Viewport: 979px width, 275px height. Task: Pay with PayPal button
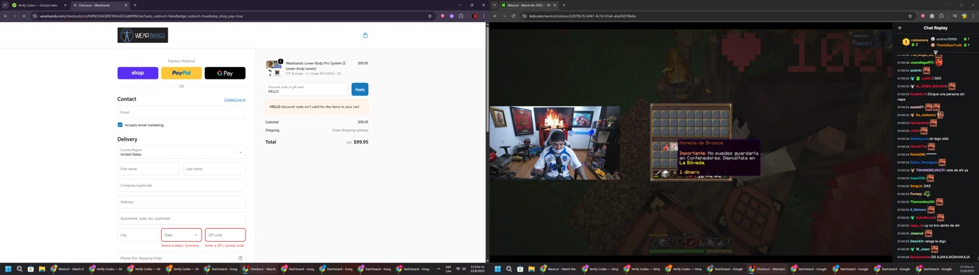(181, 73)
